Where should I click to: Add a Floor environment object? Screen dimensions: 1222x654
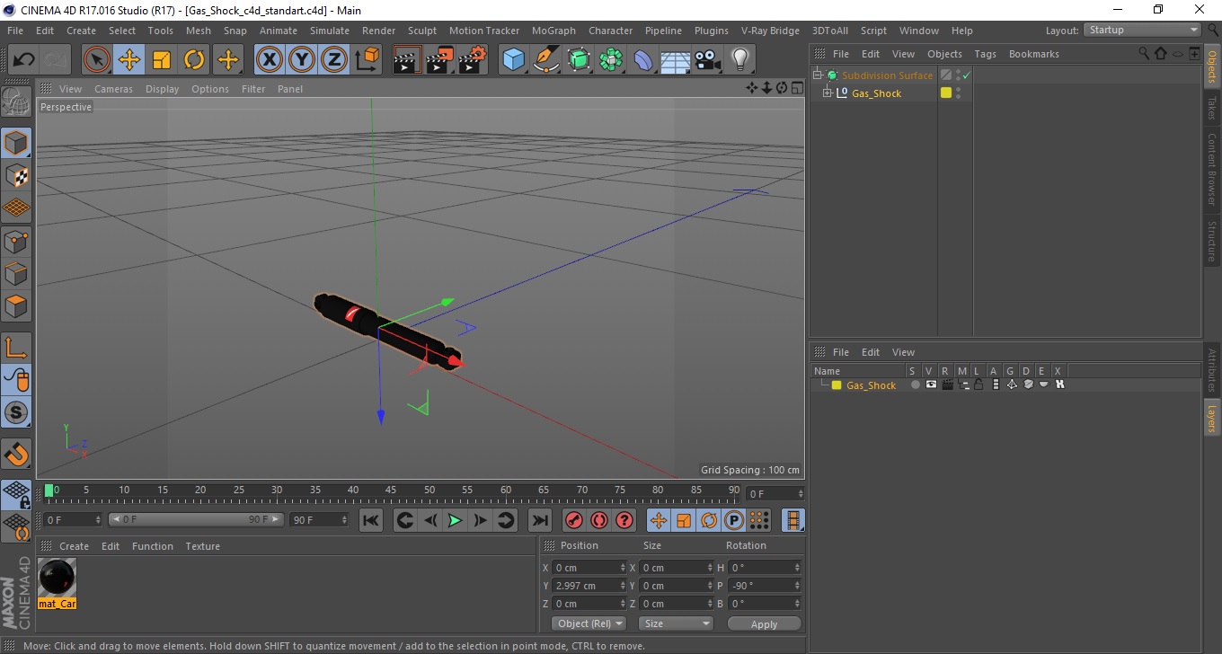point(676,60)
